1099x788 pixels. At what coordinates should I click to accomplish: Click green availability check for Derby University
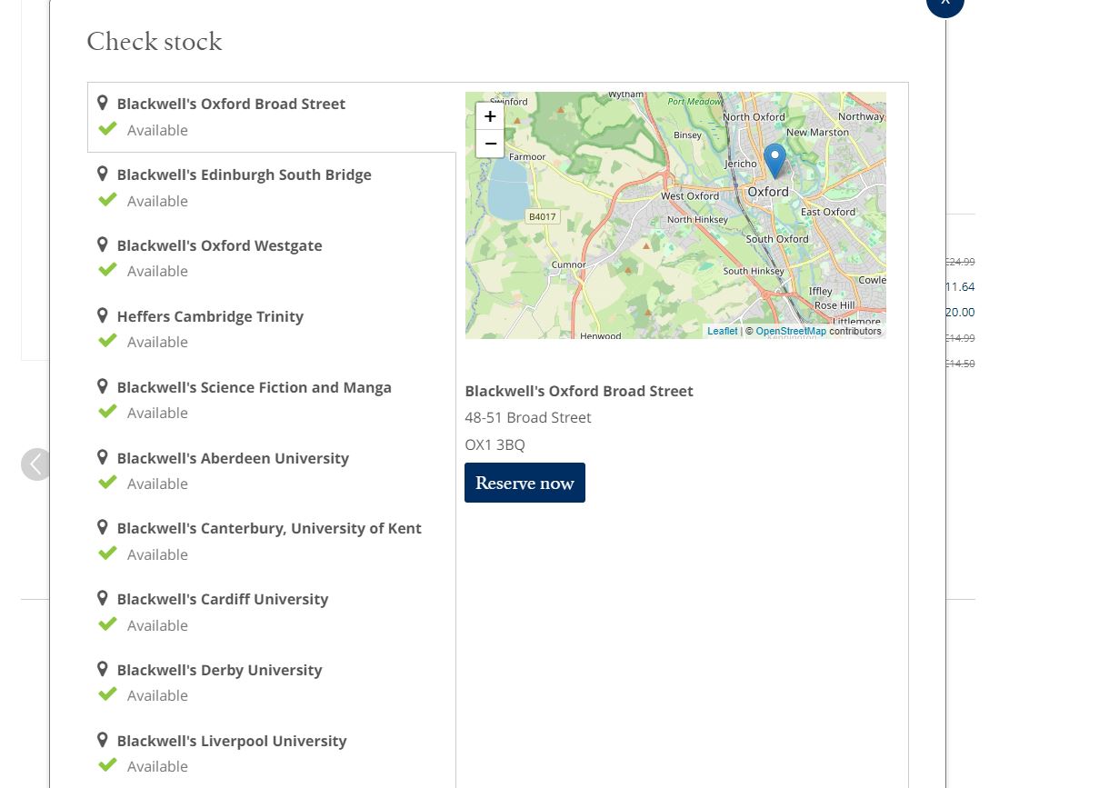(107, 694)
